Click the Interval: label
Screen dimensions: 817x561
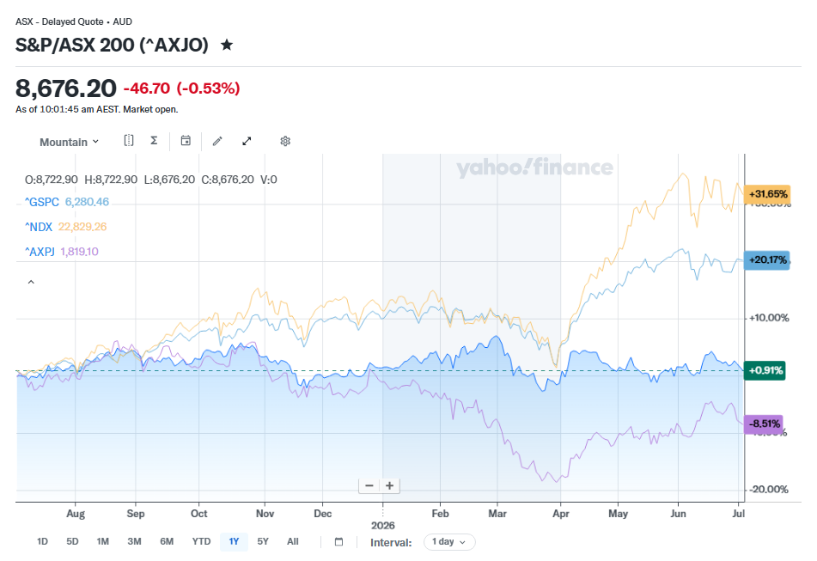(x=391, y=542)
